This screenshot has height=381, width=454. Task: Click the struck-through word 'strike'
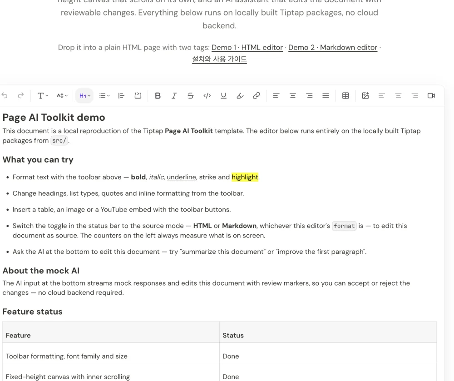pos(207,177)
